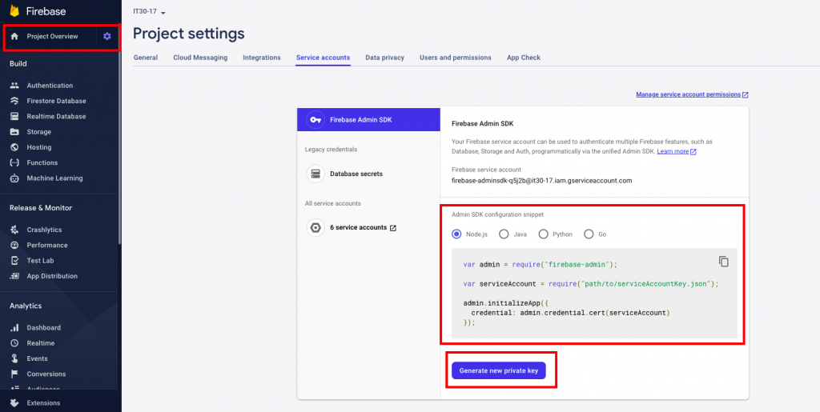Switch to the Cloud Messaging tab

click(x=200, y=58)
